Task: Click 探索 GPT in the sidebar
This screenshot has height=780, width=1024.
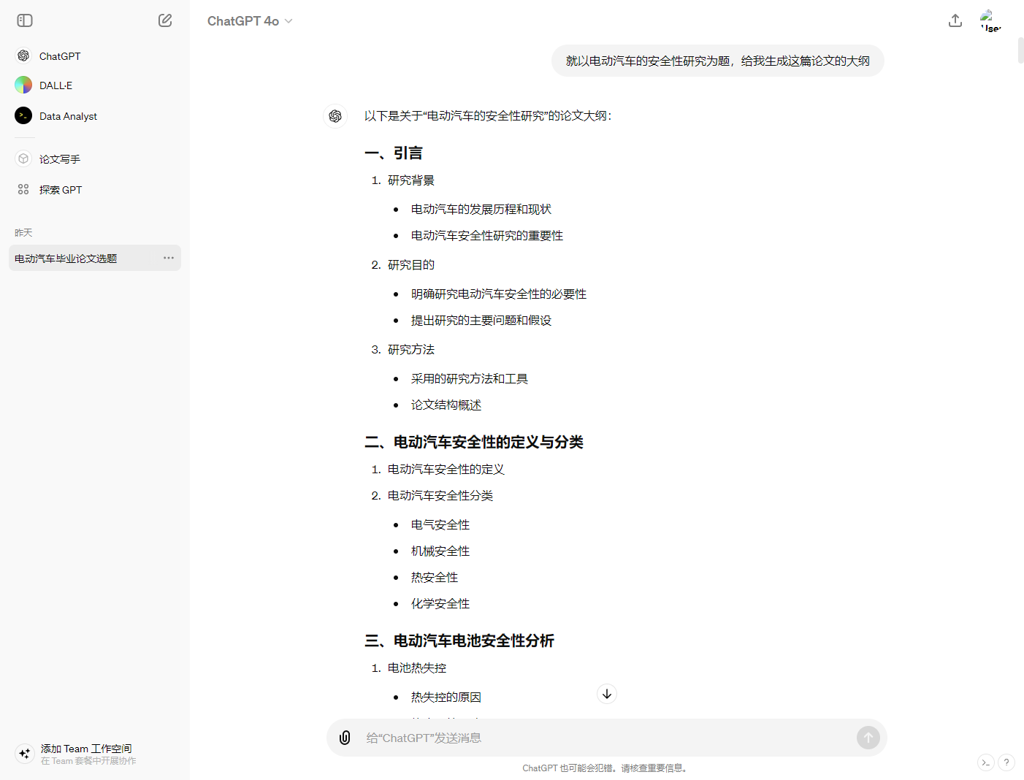Action: pos(61,190)
